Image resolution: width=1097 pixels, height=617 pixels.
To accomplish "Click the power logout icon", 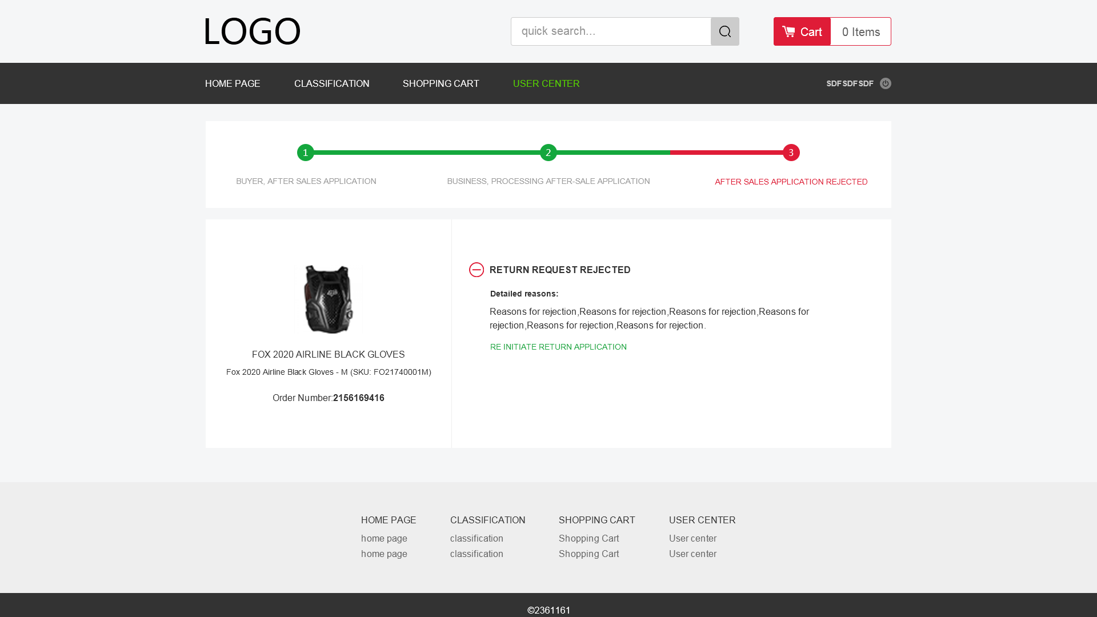I will 885,83.
